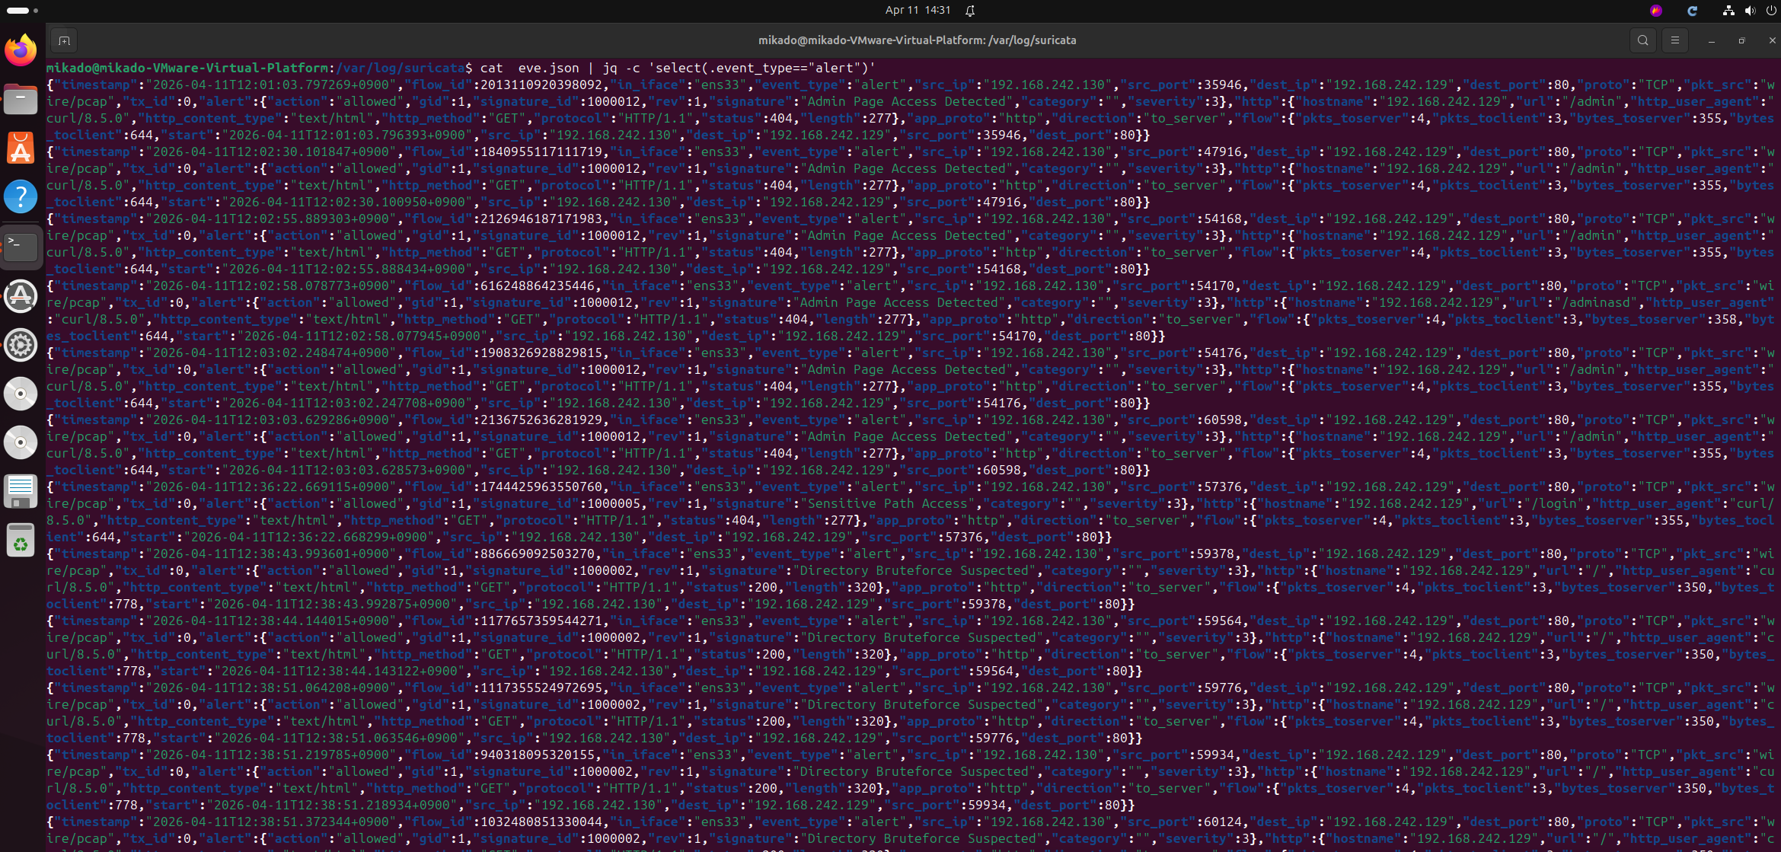The image size is (1781, 852).
Task: Open the terminal hamburger menu
Action: 1674,40
